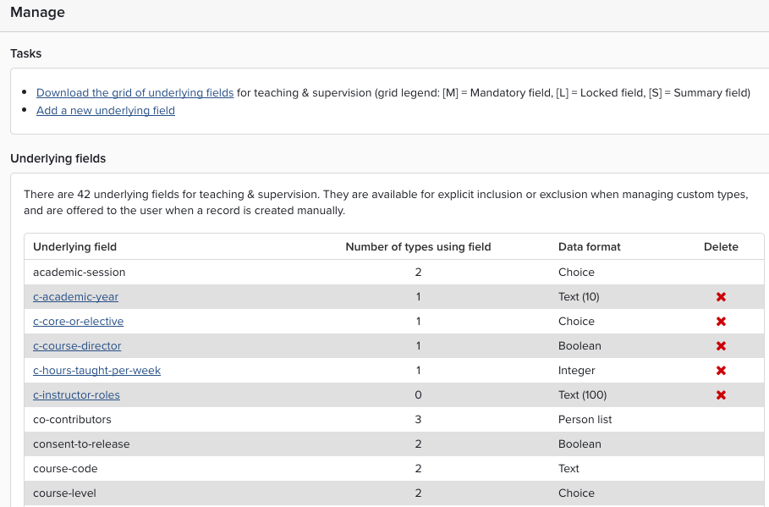Select the consent-to-release row name
769x507 pixels.
81,444
